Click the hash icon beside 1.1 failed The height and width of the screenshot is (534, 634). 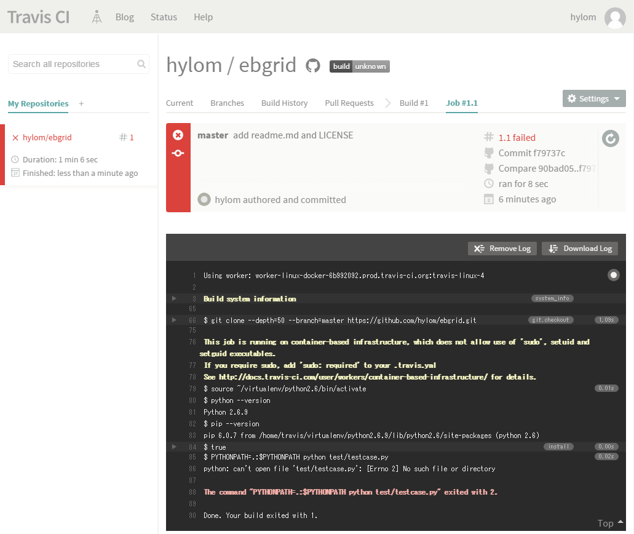pos(489,137)
